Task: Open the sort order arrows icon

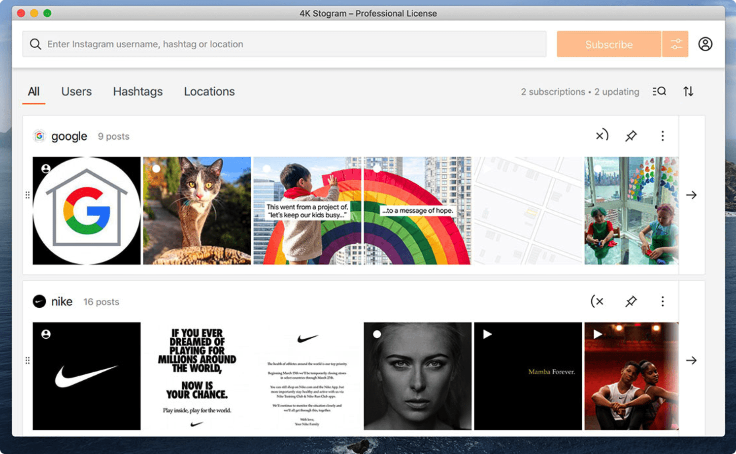Action: 688,92
